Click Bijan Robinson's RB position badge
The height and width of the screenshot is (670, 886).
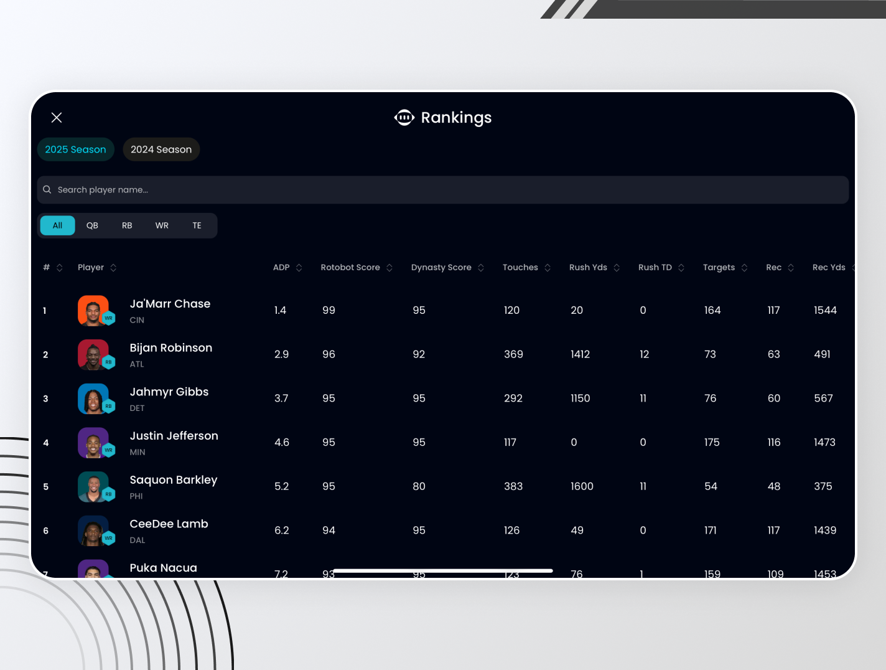point(109,362)
